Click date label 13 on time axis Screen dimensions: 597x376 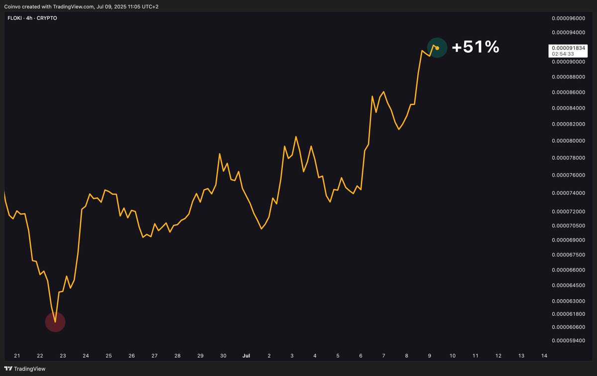click(521, 356)
